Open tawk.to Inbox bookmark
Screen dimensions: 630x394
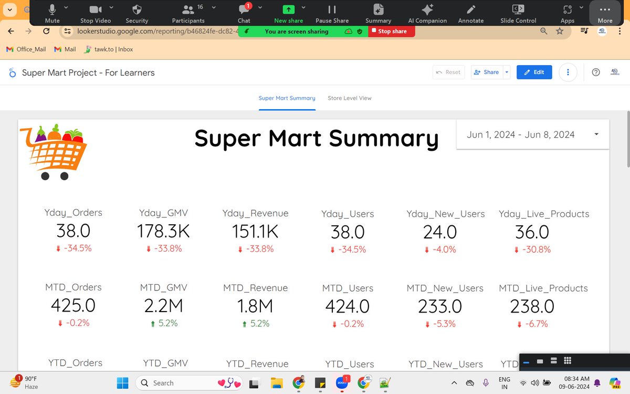coord(108,49)
